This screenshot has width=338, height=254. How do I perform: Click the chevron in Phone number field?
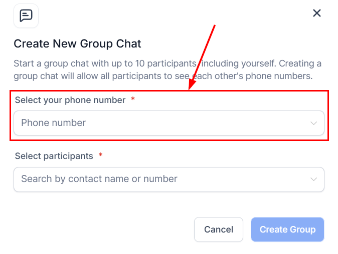[314, 123]
